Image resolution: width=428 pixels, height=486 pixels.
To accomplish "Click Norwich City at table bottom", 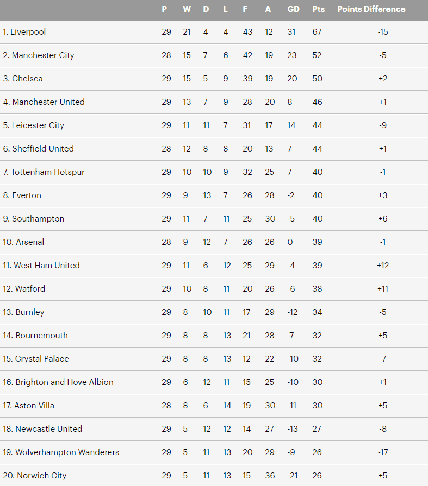I will [x=35, y=476].
